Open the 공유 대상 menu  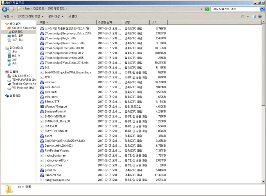[56, 16]
